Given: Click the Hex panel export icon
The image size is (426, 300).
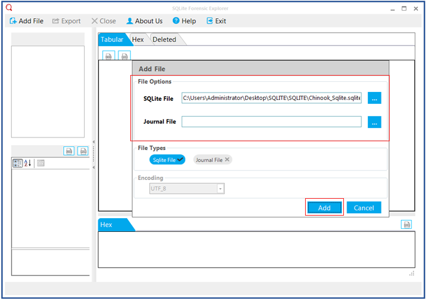Looking at the screenshot, I should [x=407, y=224].
